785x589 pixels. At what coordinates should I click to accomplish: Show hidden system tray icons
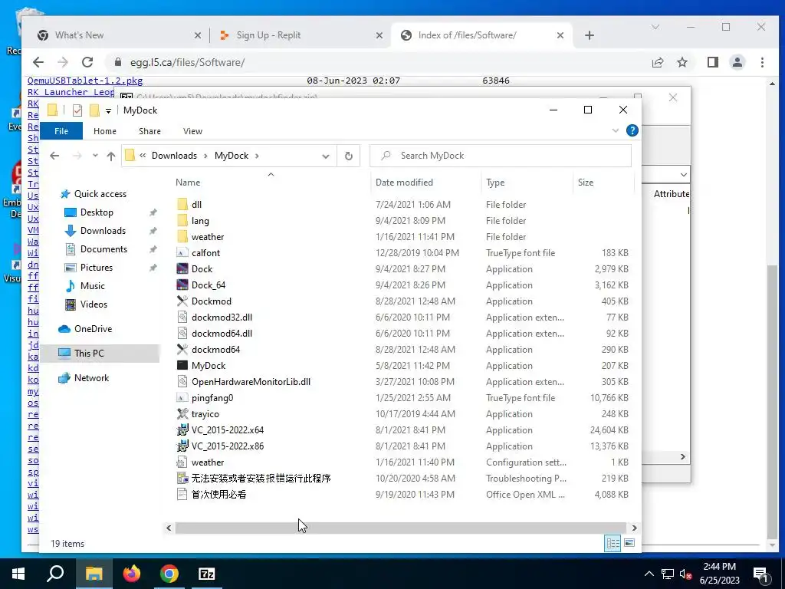649,574
